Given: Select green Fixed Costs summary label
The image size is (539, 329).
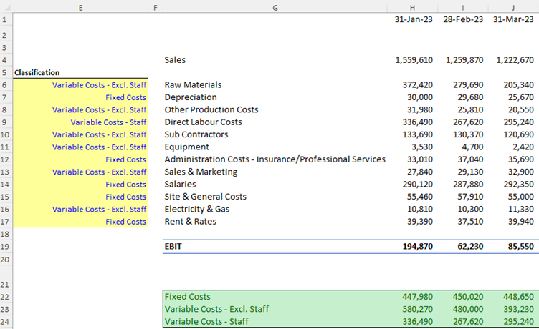Looking at the screenshot, I should point(189,296).
